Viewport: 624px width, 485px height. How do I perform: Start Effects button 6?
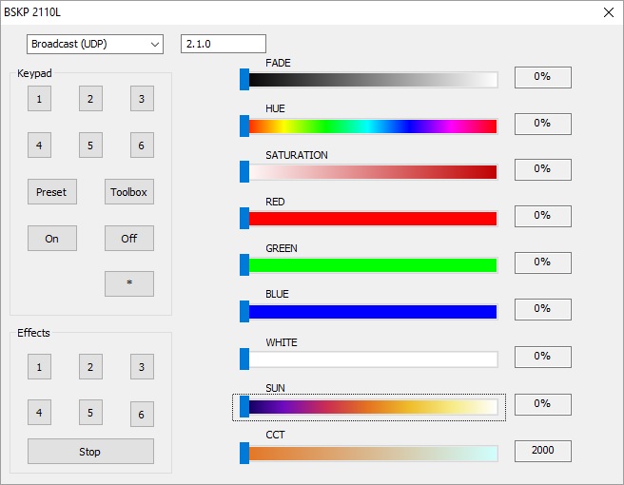point(142,415)
